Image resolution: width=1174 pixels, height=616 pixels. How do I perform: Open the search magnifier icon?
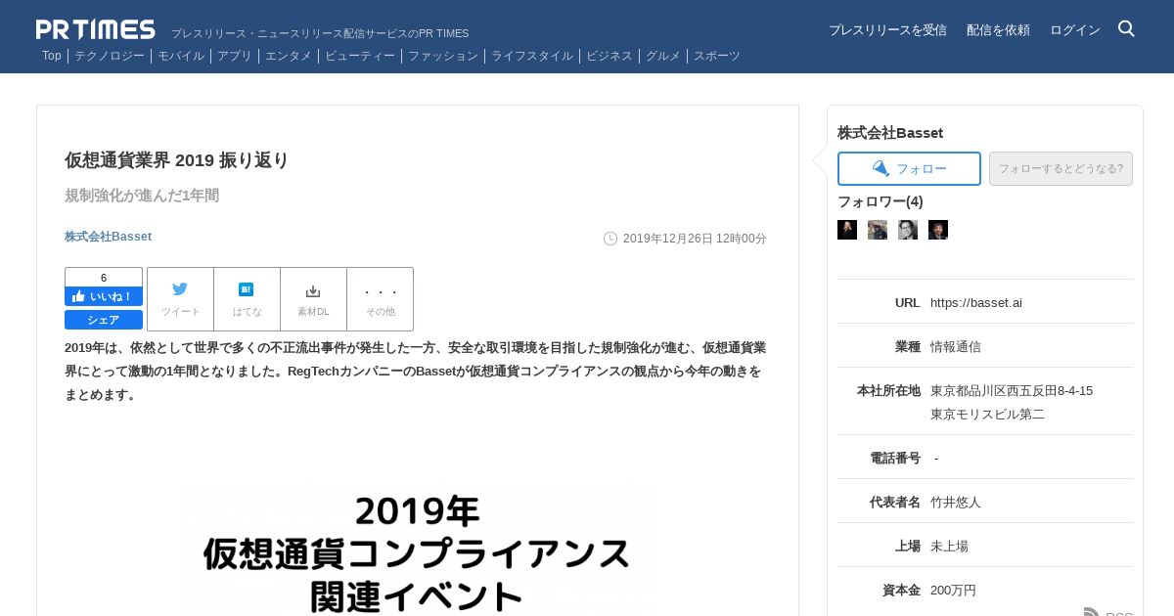[x=1126, y=28]
